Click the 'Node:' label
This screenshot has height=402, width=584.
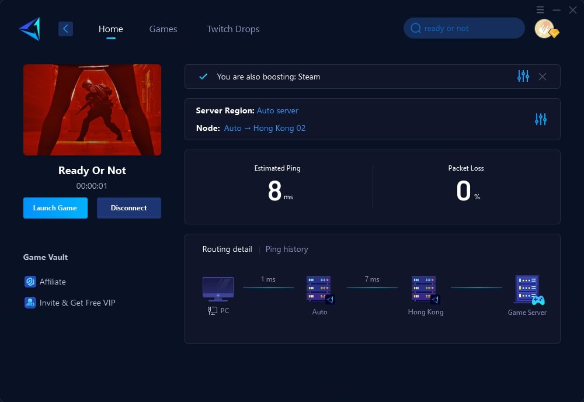pyautogui.click(x=208, y=128)
